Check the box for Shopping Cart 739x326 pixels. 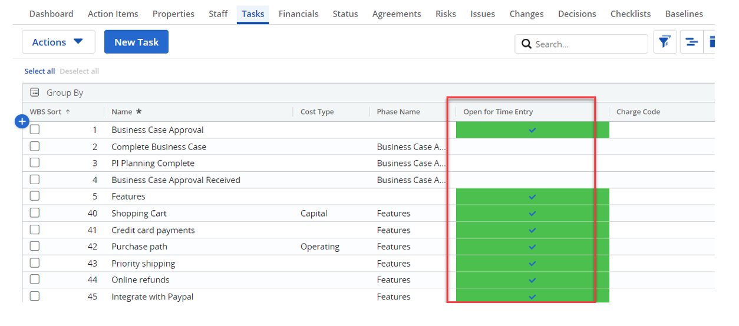coord(35,212)
